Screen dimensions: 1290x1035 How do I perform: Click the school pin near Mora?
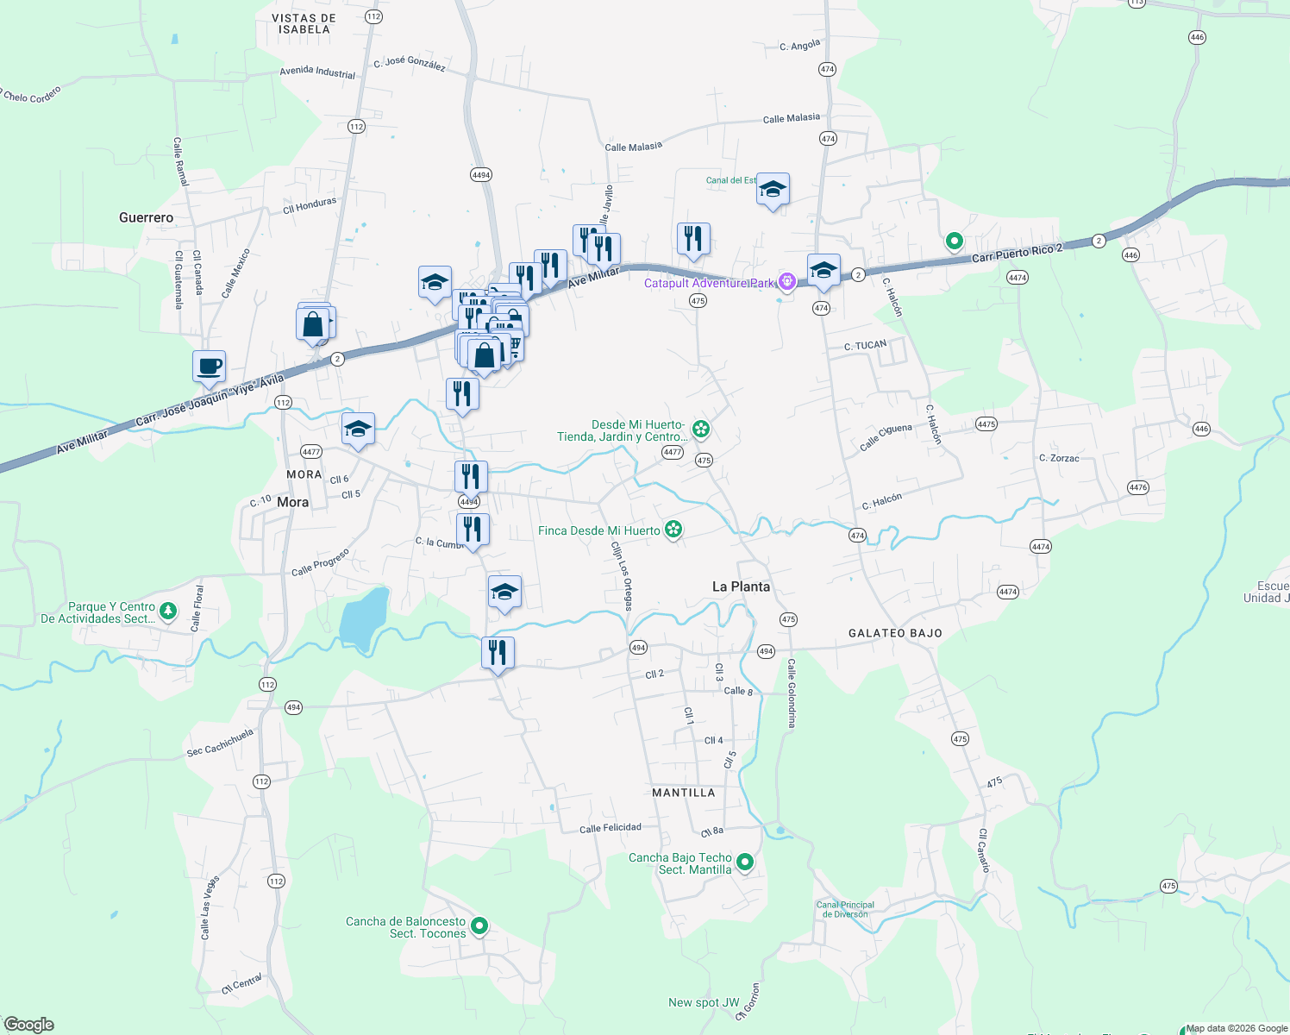(357, 430)
